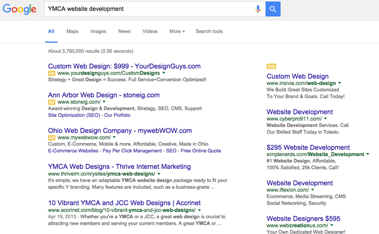This screenshot has width=379, height=234.
Task: Open 10 Vibrant YMCA and JCC Web Designs
Action: pyautogui.click(x=124, y=203)
